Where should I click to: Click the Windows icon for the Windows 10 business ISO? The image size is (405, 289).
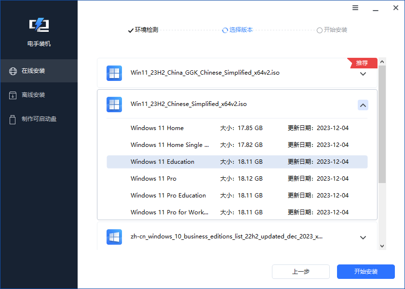[114, 237]
